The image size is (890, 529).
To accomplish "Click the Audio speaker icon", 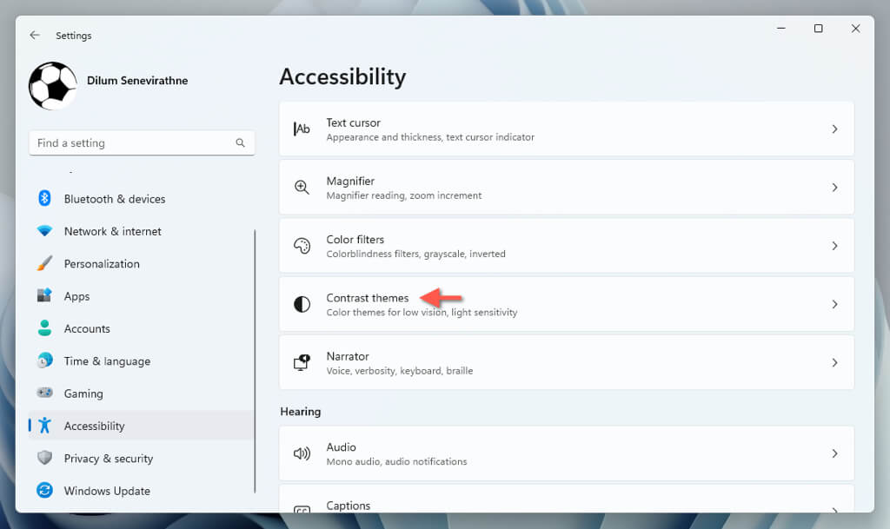I will pyautogui.click(x=302, y=453).
